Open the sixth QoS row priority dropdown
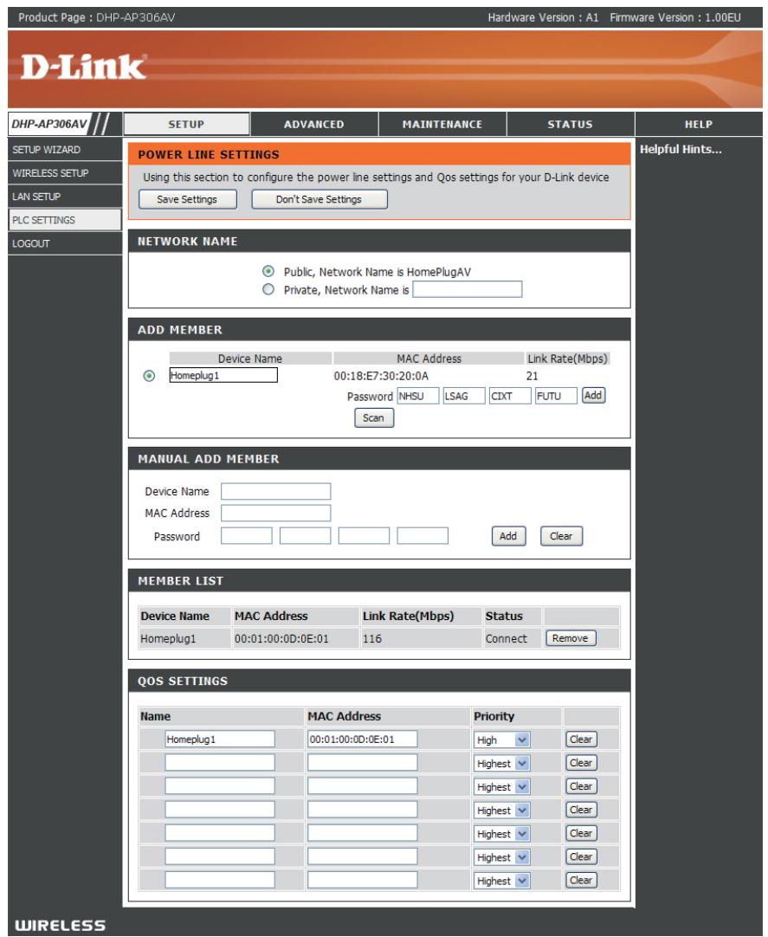Screen dimensions: 768x937 502,857
